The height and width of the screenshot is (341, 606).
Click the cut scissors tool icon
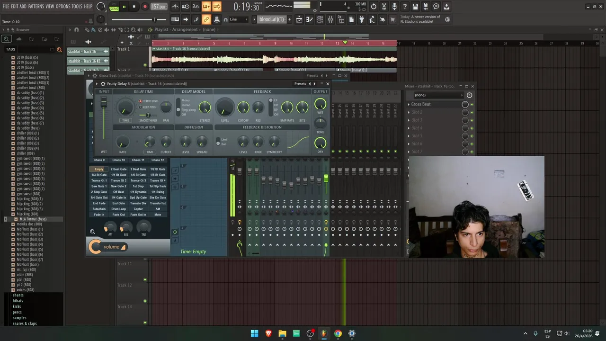coord(384,7)
